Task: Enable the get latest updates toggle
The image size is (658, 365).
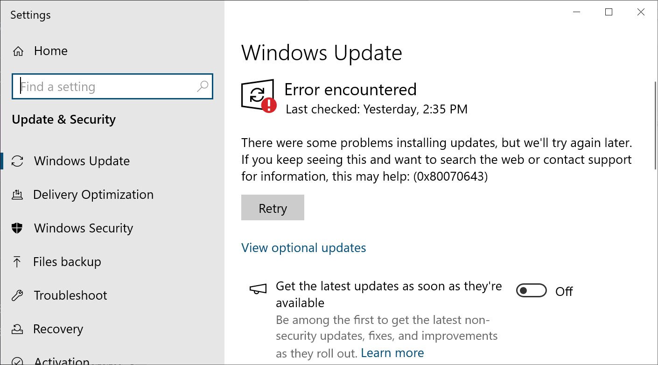Action: pos(531,291)
